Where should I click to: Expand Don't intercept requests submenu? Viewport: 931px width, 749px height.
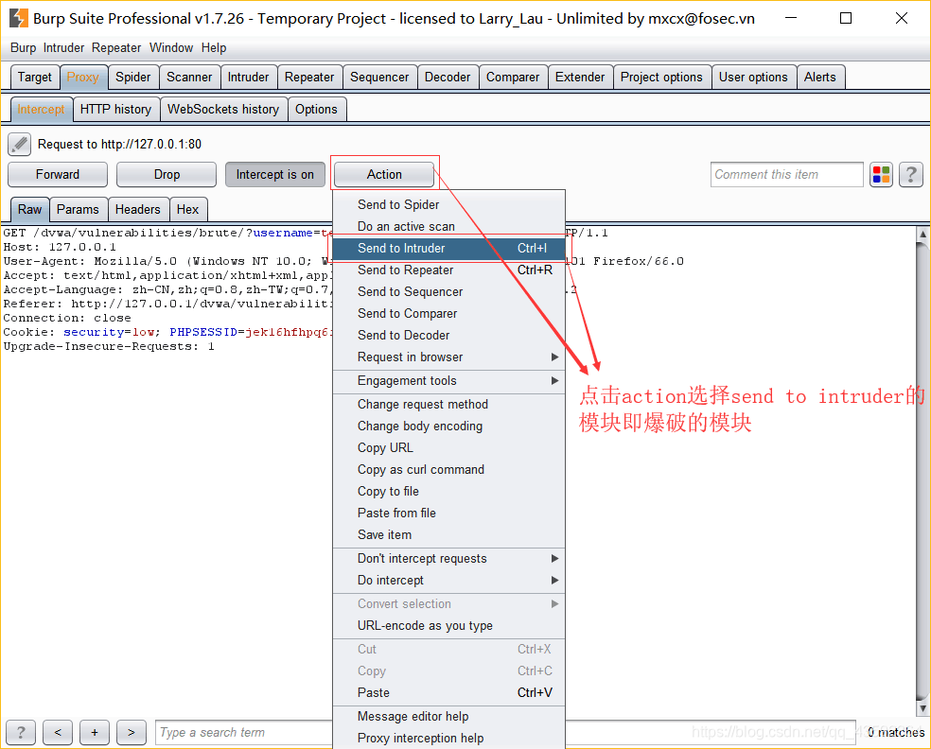click(x=448, y=559)
